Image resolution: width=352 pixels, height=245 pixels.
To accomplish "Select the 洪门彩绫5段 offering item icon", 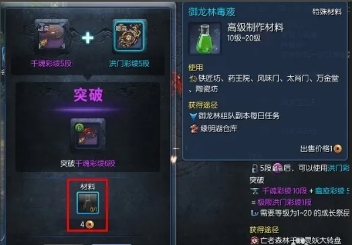I will point(129,36).
